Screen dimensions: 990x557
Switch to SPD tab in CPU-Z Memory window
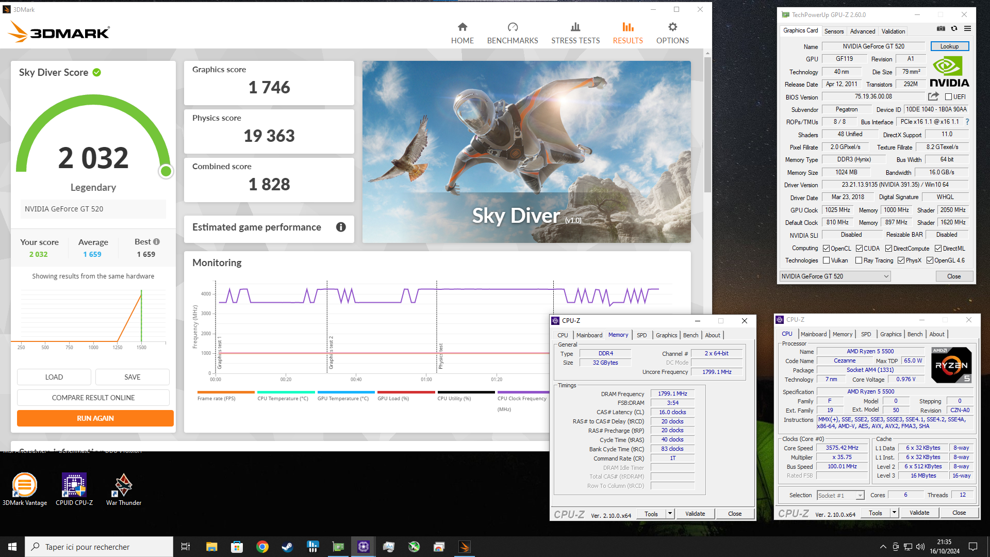(641, 335)
